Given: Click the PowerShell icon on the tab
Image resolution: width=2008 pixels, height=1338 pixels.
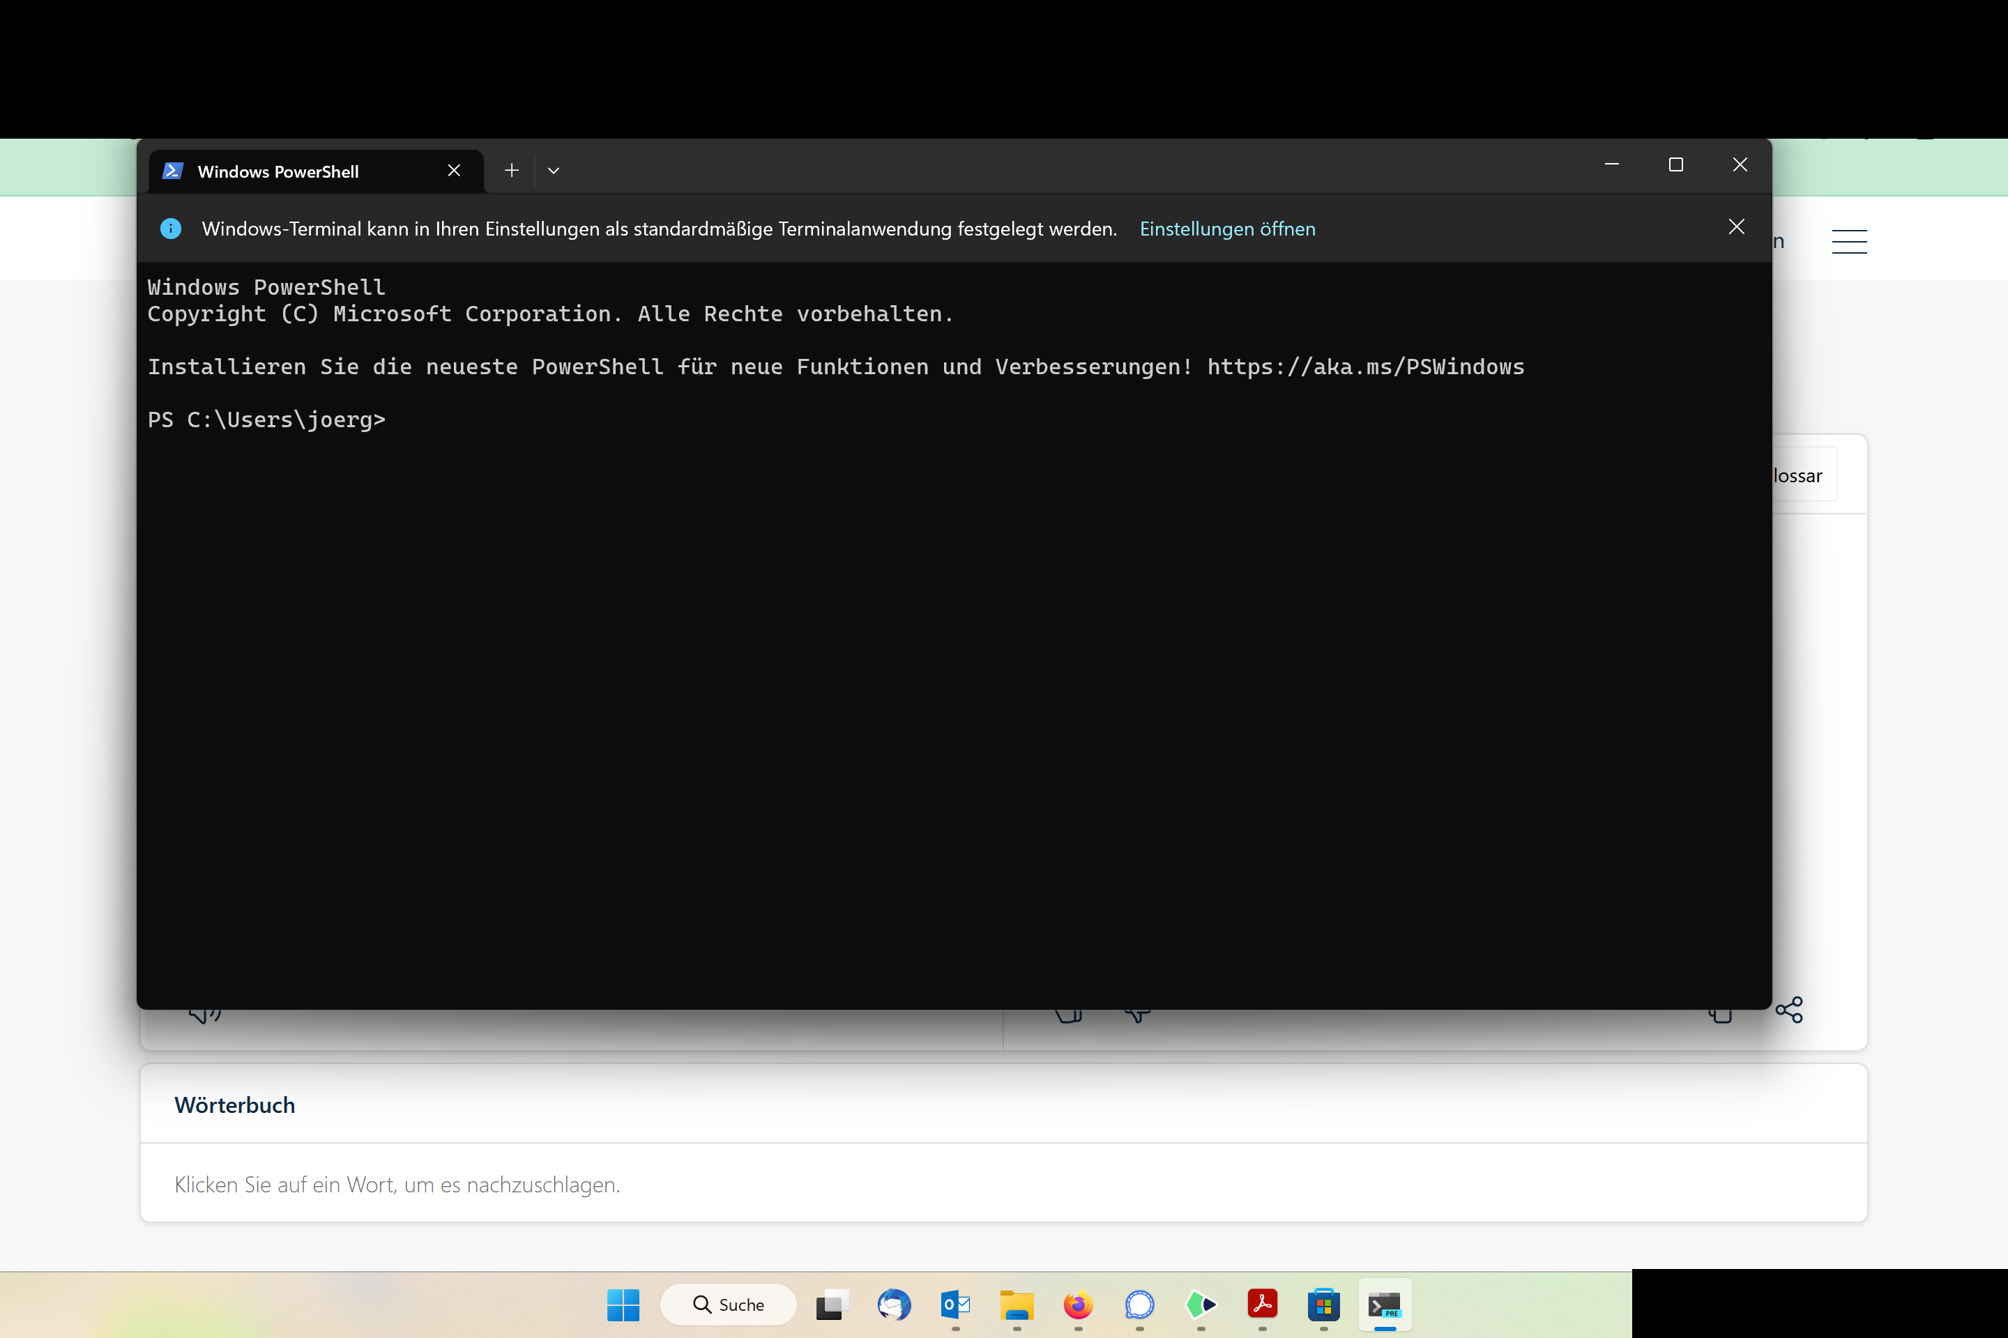Looking at the screenshot, I should click(x=174, y=171).
